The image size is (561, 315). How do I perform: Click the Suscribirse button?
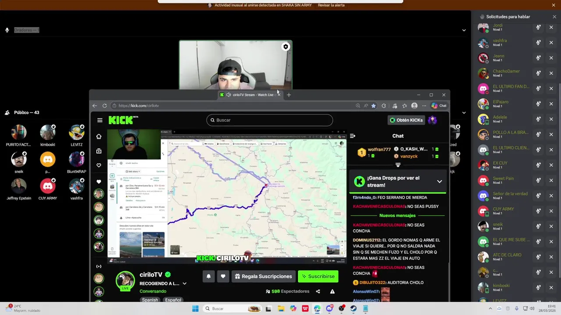tap(318, 276)
